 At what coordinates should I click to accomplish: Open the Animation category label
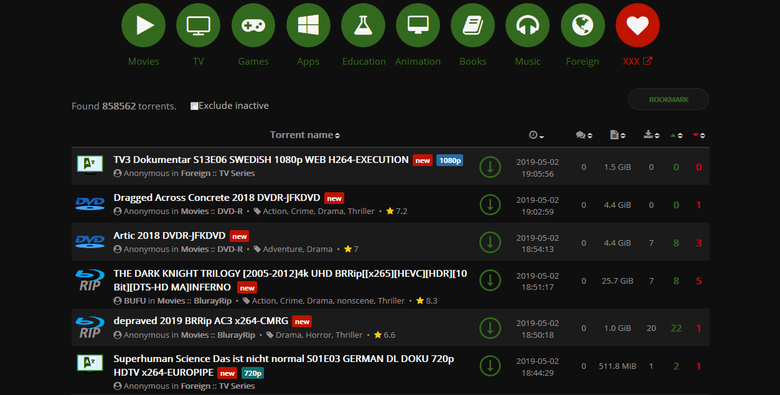418,61
